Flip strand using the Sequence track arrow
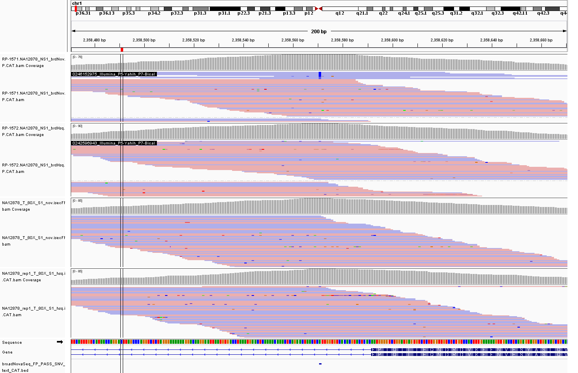Viewport: 578px width, 373px height. click(60, 342)
